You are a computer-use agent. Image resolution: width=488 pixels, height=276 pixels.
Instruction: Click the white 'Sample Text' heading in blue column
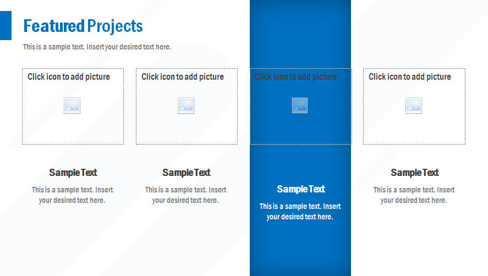coord(301,189)
